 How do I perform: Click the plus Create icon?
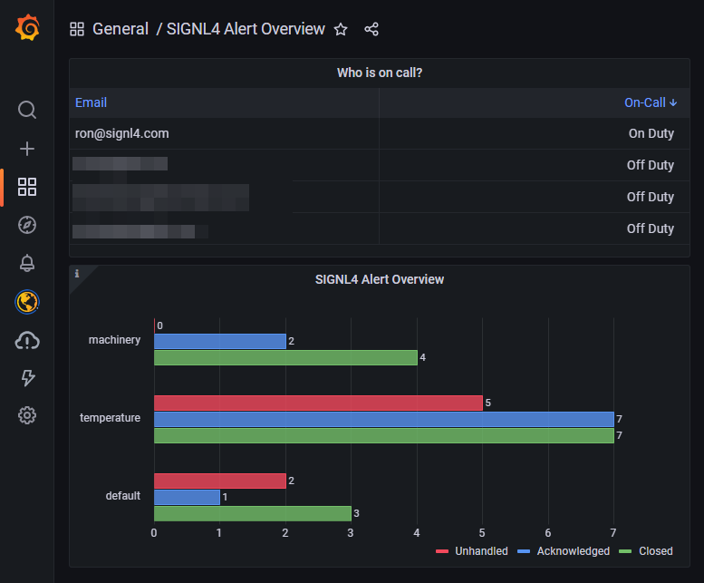[27, 149]
